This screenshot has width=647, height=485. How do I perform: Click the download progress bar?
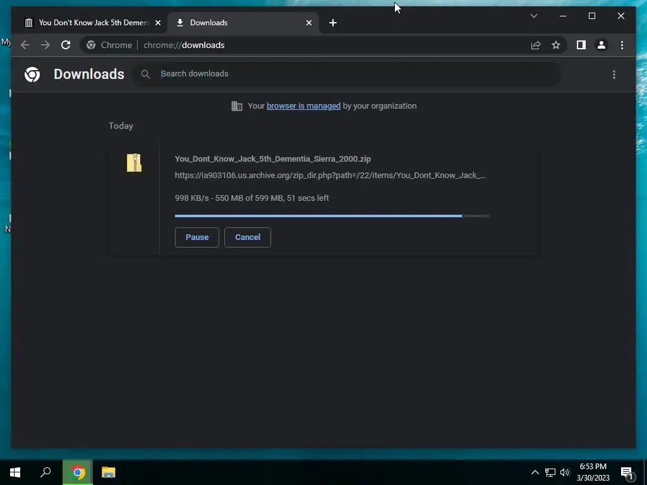click(332, 216)
